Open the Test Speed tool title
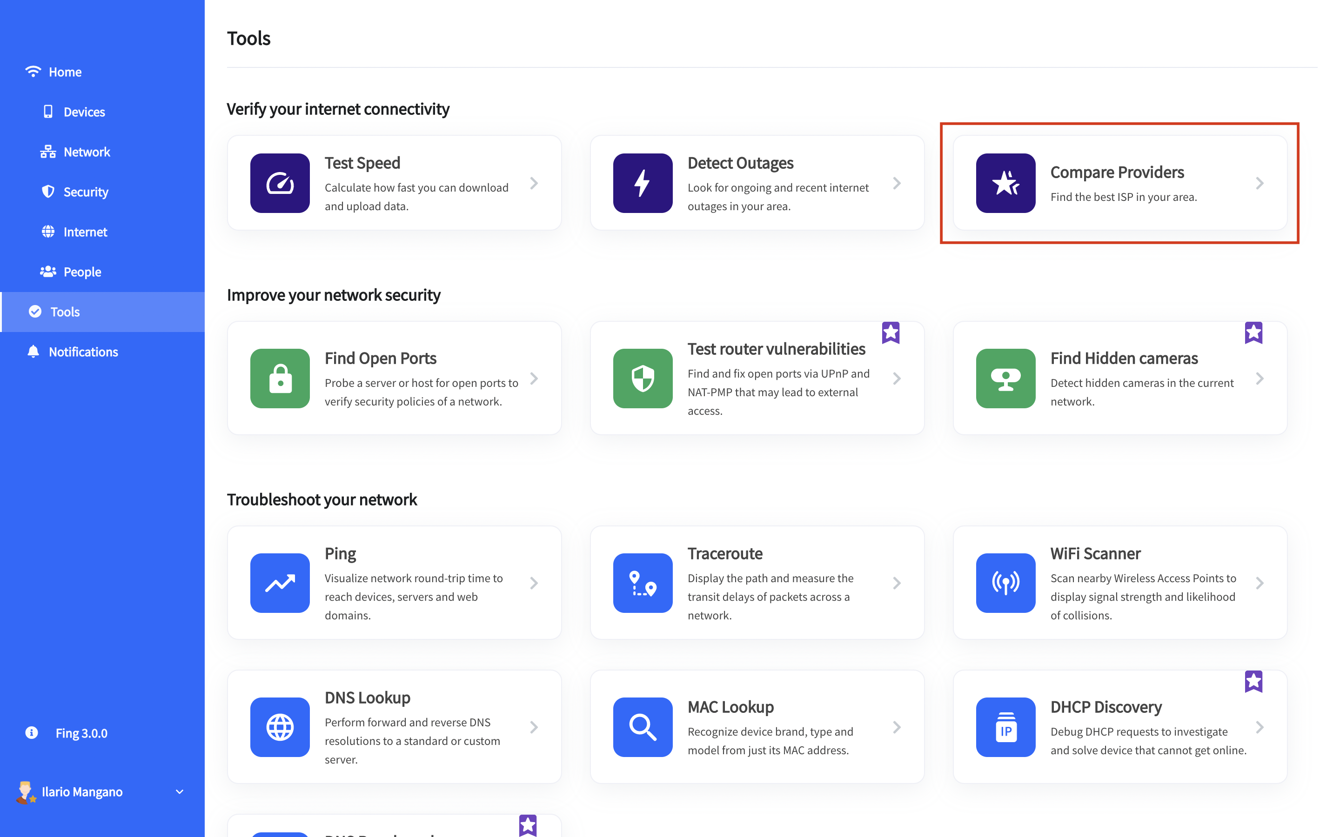Screen dimensions: 1340x837 [x=362, y=163]
